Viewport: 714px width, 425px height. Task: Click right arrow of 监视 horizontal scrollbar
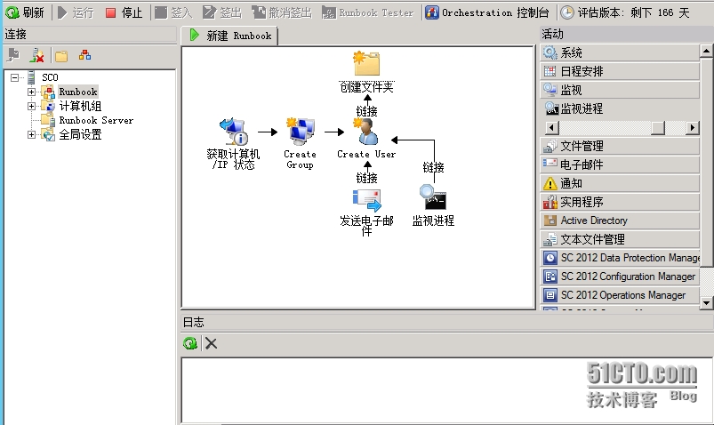point(693,127)
